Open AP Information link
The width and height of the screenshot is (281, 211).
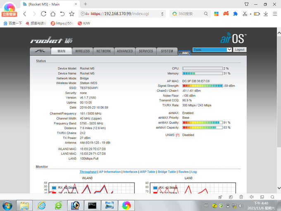(x=110, y=172)
